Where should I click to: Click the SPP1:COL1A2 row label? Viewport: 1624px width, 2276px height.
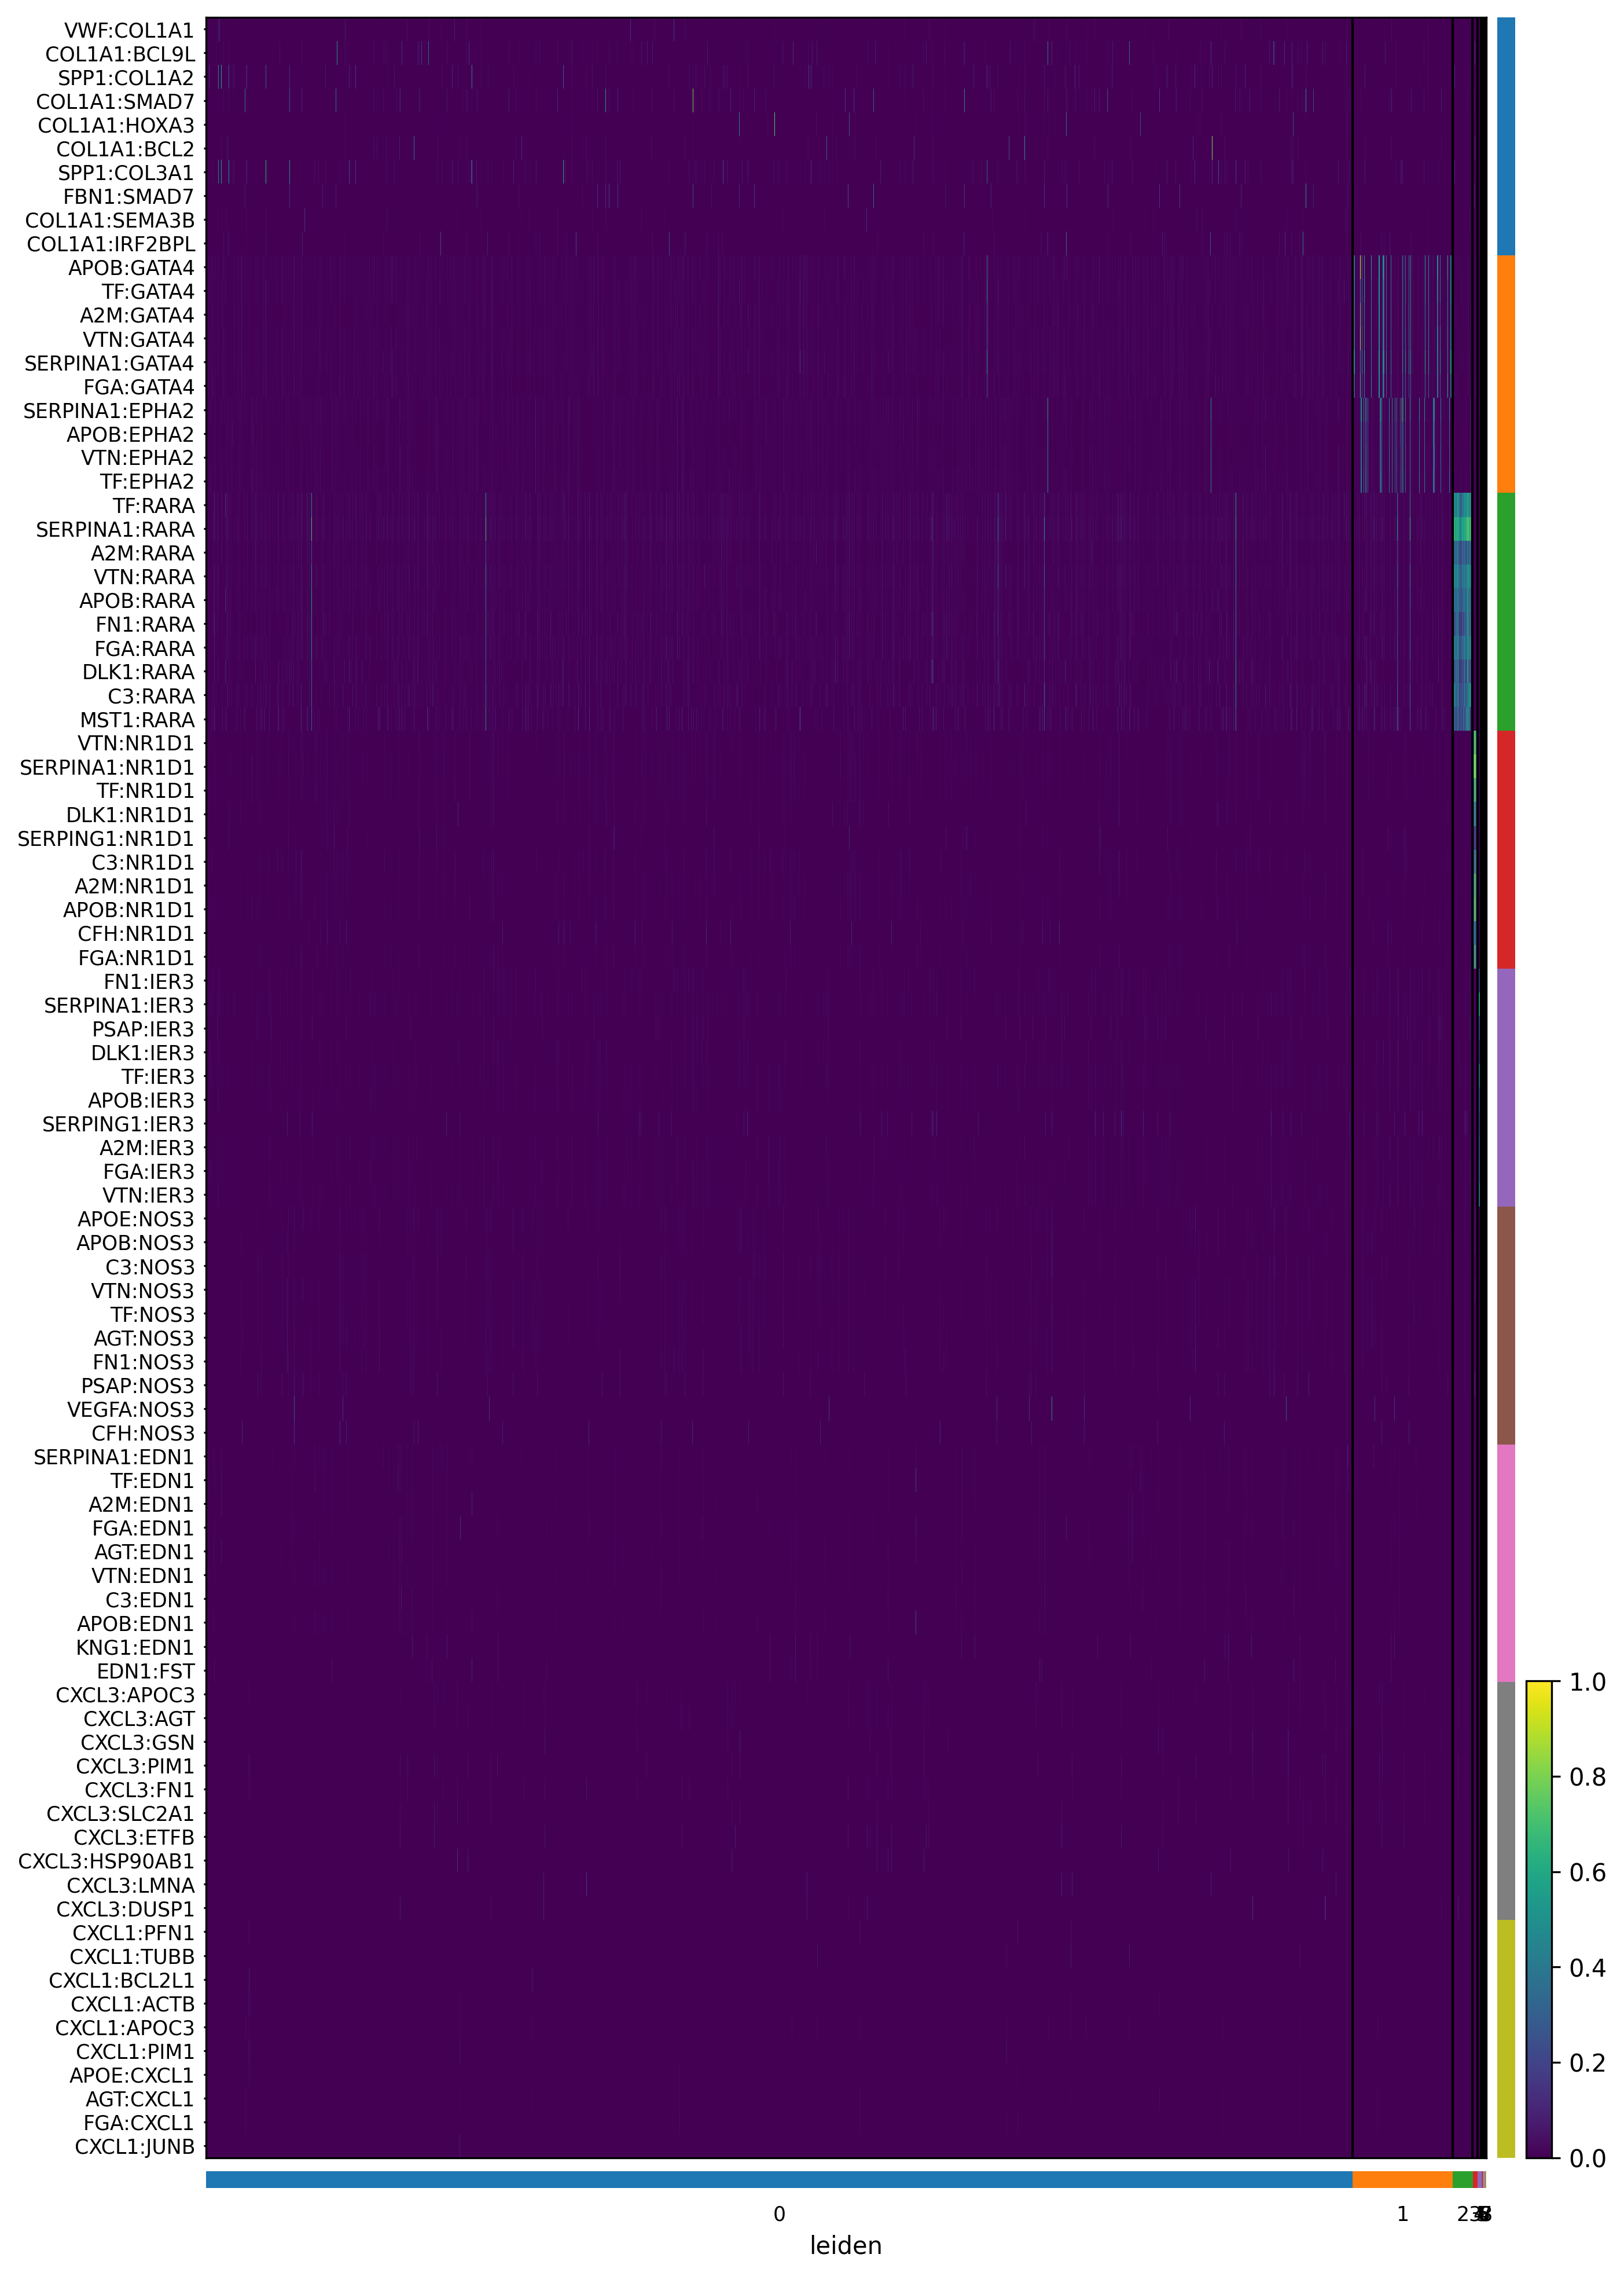pyautogui.click(x=126, y=78)
